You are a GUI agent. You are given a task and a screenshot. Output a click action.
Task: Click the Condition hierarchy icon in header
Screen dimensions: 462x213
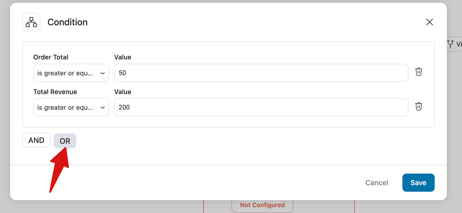(31, 22)
